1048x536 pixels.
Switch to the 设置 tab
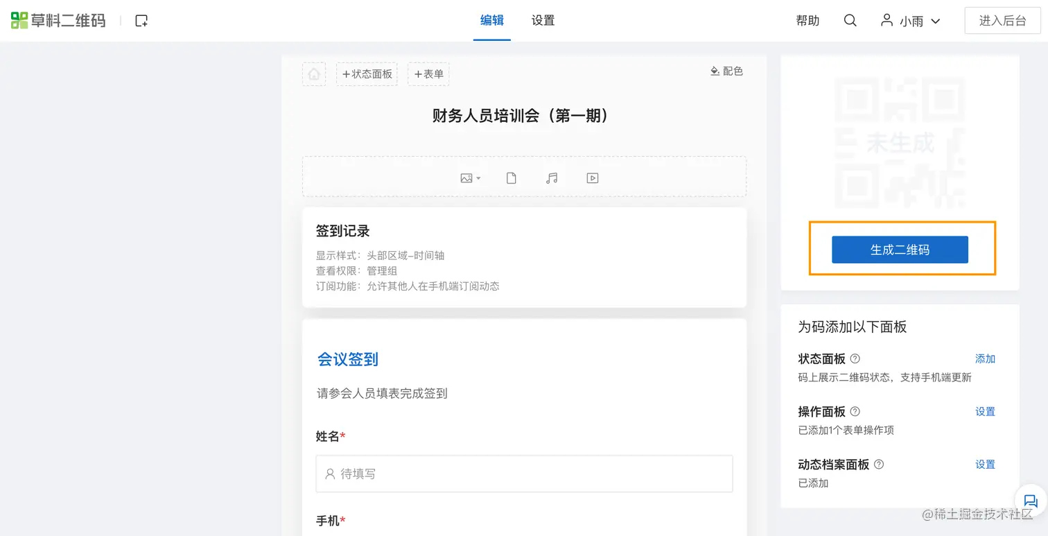click(x=543, y=21)
